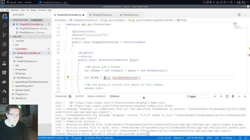Open the notifications bell in the status bar
Image resolution: width=250 pixels, height=140 pixels.
click(x=246, y=138)
